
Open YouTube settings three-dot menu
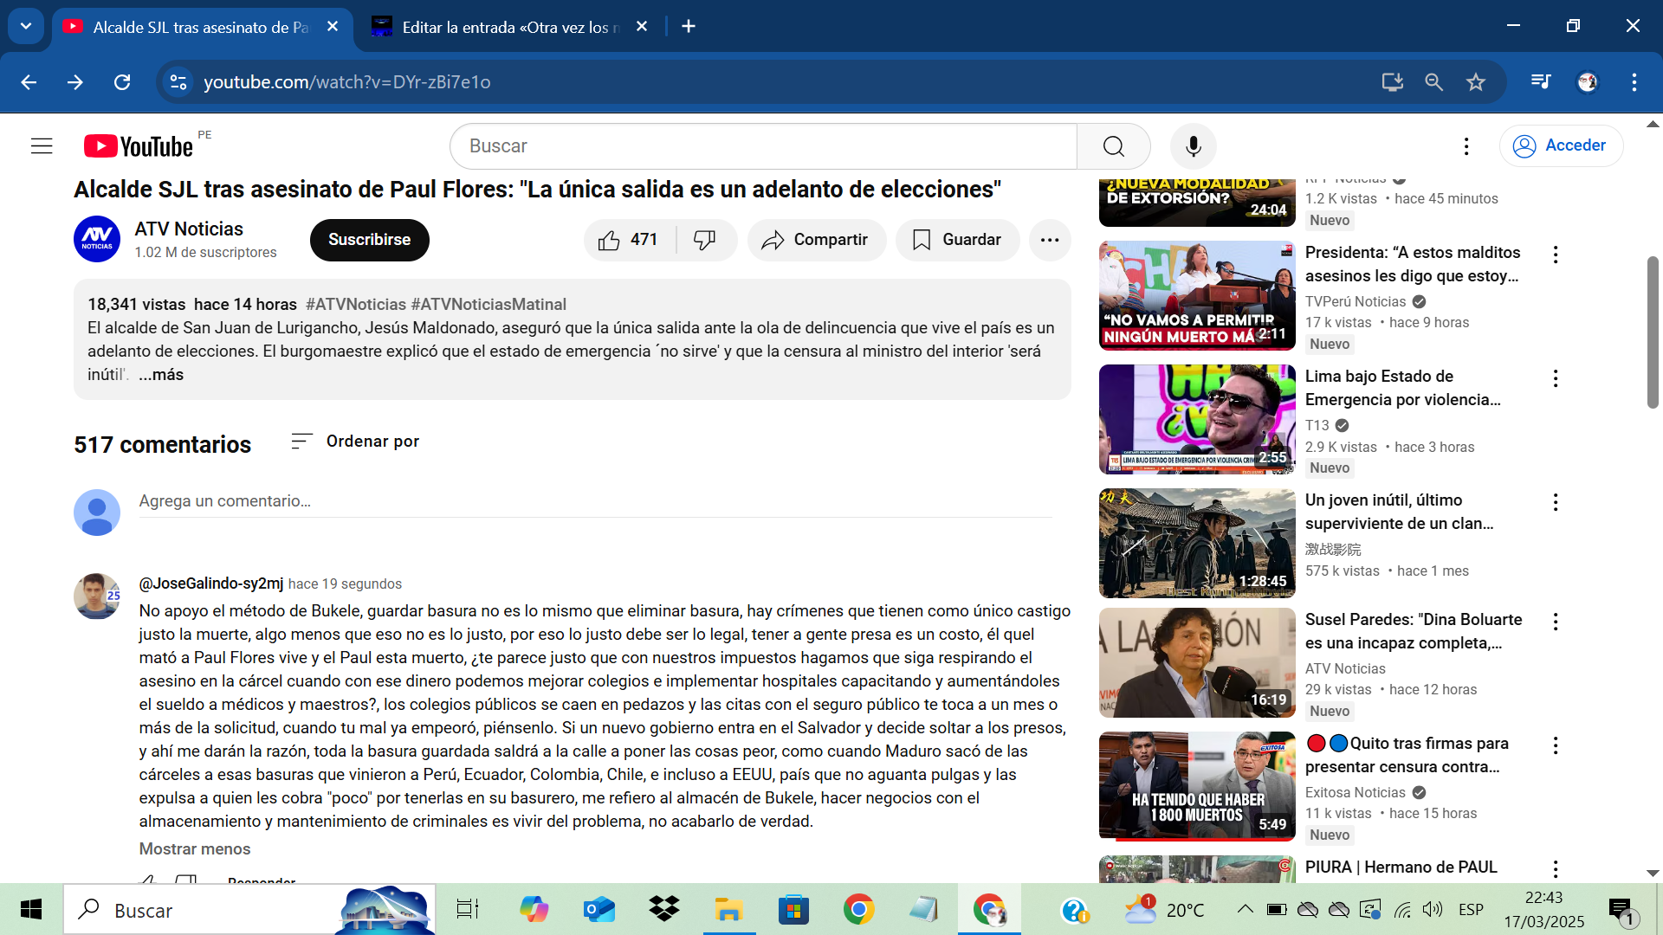[x=1466, y=145]
